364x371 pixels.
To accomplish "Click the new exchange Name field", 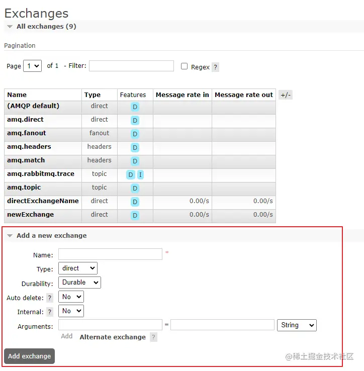I will 110,254.
